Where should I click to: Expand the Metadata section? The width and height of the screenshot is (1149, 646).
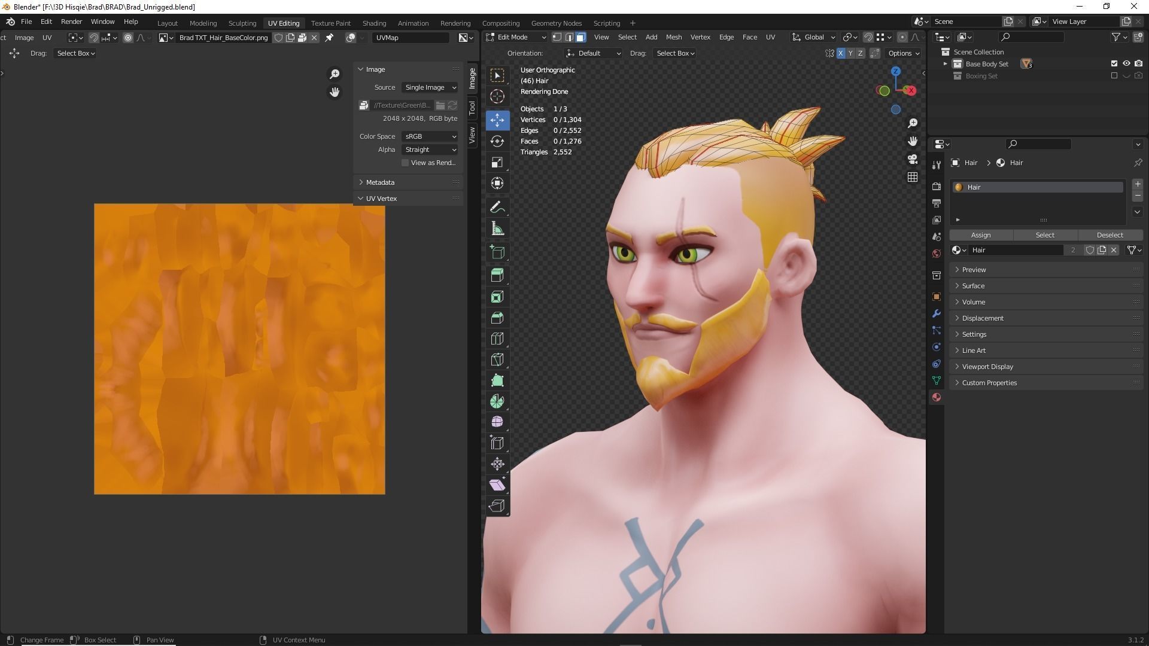click(380, 182)
